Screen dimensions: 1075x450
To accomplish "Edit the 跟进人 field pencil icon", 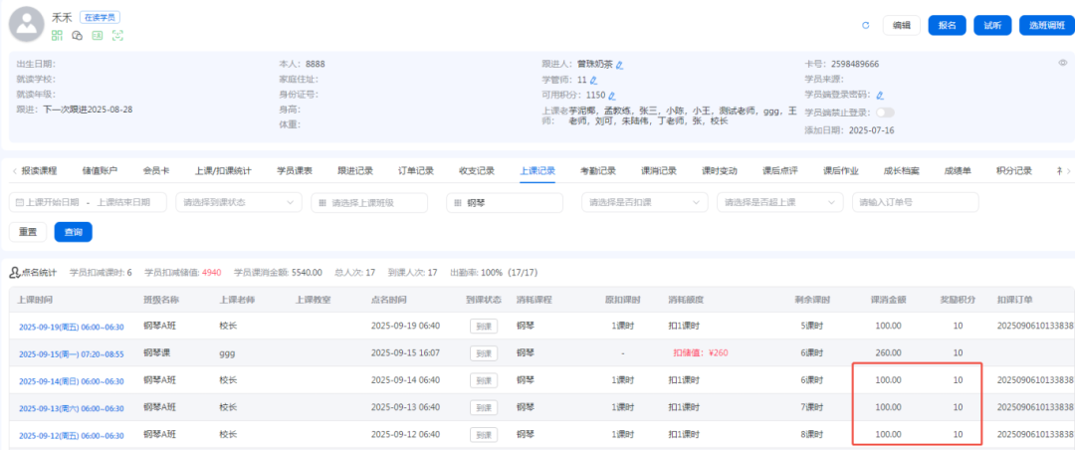I will coord(619,65).
